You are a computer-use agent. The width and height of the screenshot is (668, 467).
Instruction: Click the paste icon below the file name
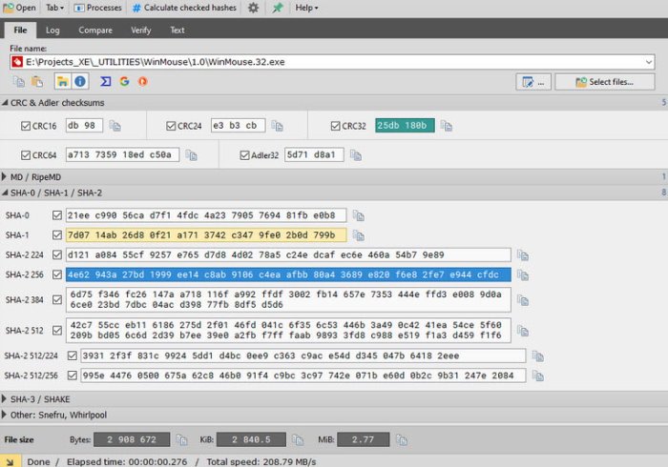click(x=37, y=82)
